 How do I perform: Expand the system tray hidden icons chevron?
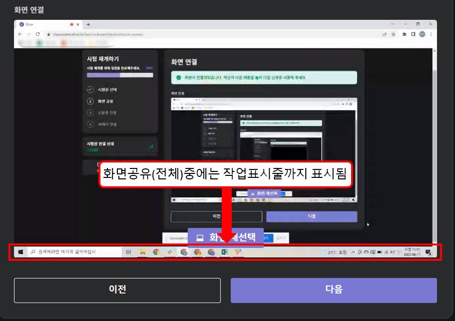(353, 252)
